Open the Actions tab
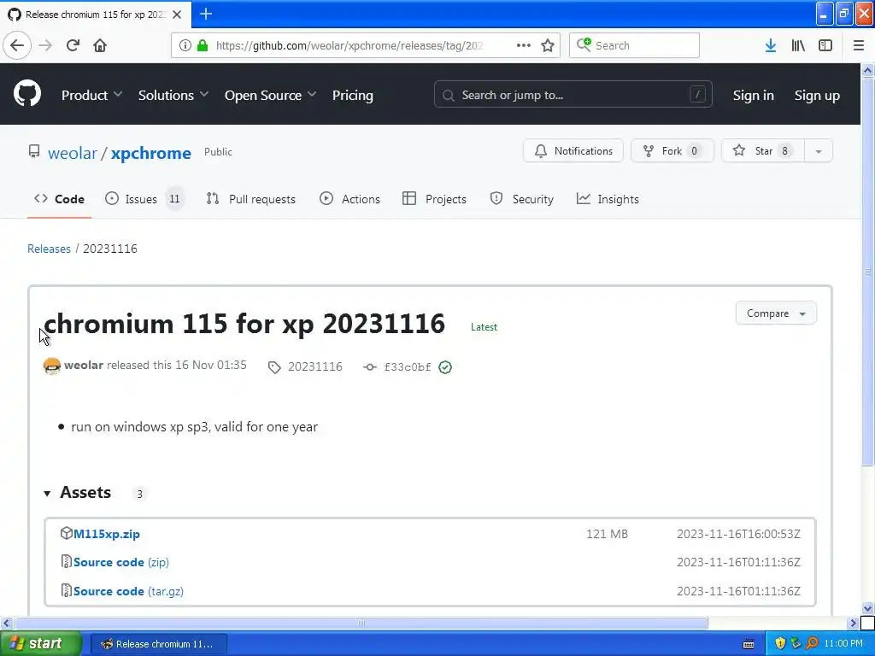 [349, 199]
